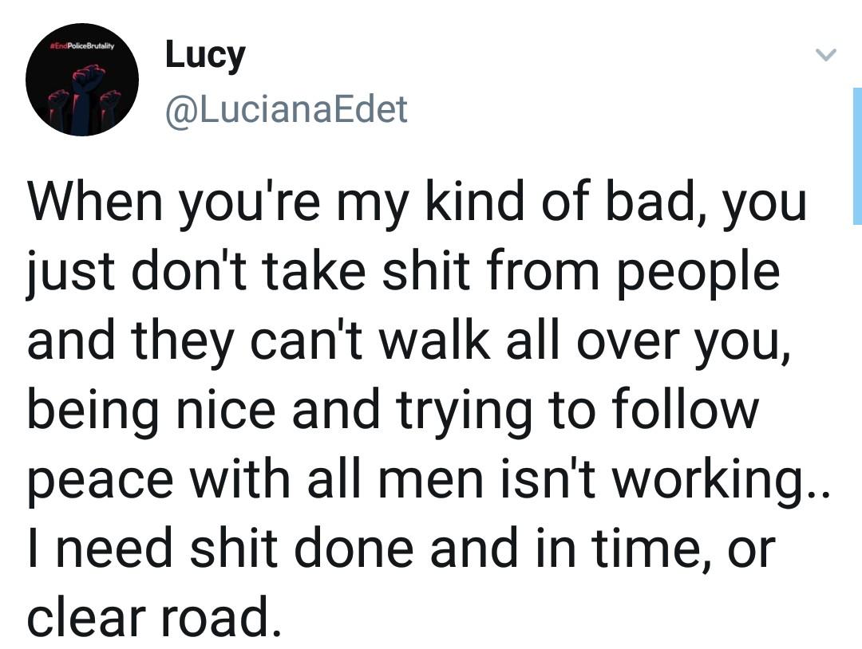Screen dimensions: 862x649
Task: Open the tweet options chevron menu
Action: (x=825, y=55)
